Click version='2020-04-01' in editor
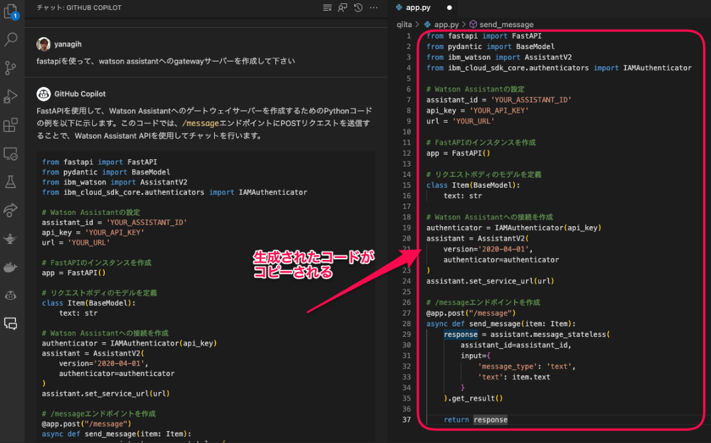Viewport: 711px width, 443px height. point(488,249)
